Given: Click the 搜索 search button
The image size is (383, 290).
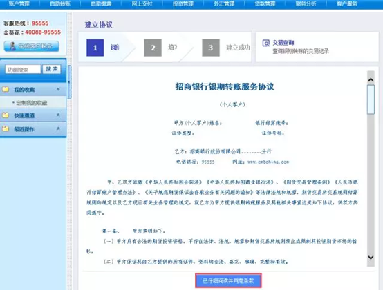Looking at the screenshot, I should click(52, 69).
